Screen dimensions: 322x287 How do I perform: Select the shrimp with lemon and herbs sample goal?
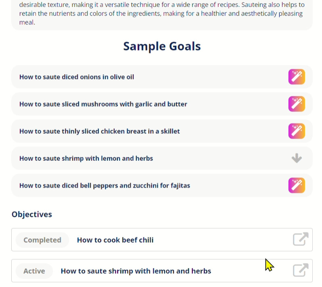(86, 158)
